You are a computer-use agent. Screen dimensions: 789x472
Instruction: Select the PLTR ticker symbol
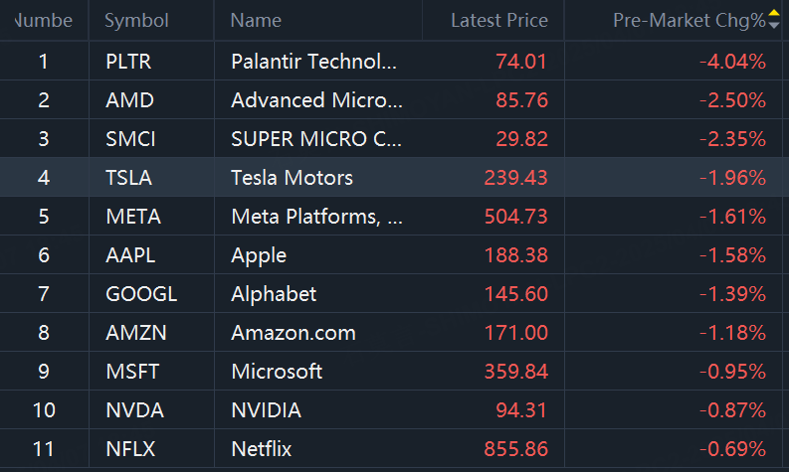[127, 62]
